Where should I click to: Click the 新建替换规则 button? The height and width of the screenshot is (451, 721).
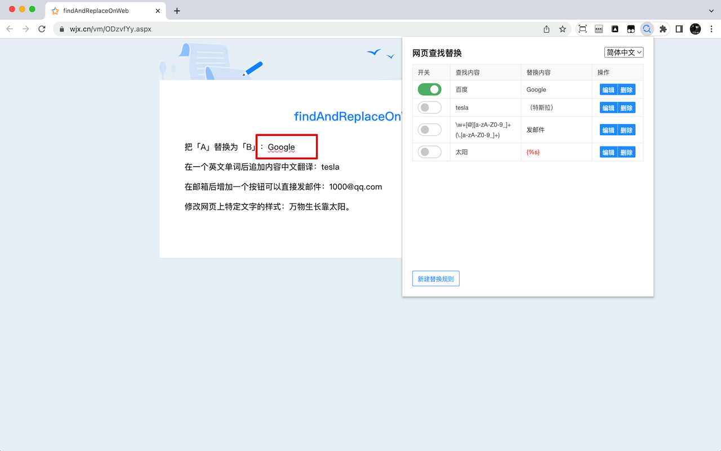pos(435,278)
